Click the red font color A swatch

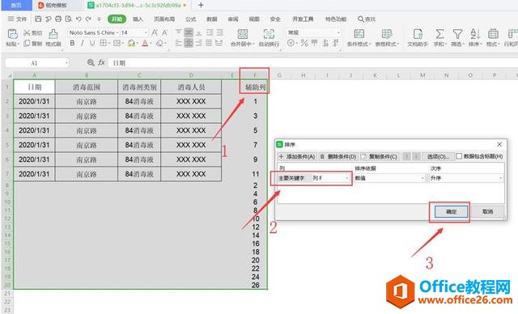(x=145, y=43)
